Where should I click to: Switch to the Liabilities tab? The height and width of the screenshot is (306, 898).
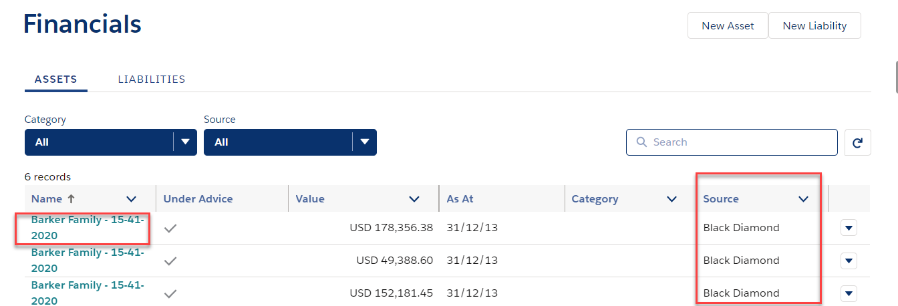click(x=152, y=79)
